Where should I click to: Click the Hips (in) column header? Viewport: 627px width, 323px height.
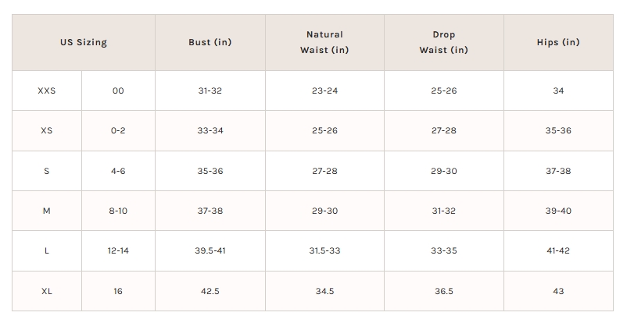pyautogui.click(x=558, y=42)
